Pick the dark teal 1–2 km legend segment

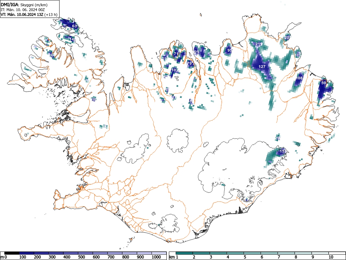pos(184,253)
